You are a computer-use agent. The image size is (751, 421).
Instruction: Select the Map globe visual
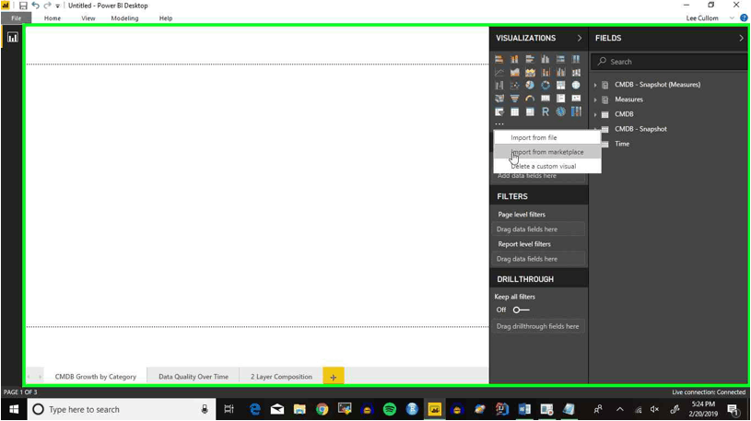[576, 86]
